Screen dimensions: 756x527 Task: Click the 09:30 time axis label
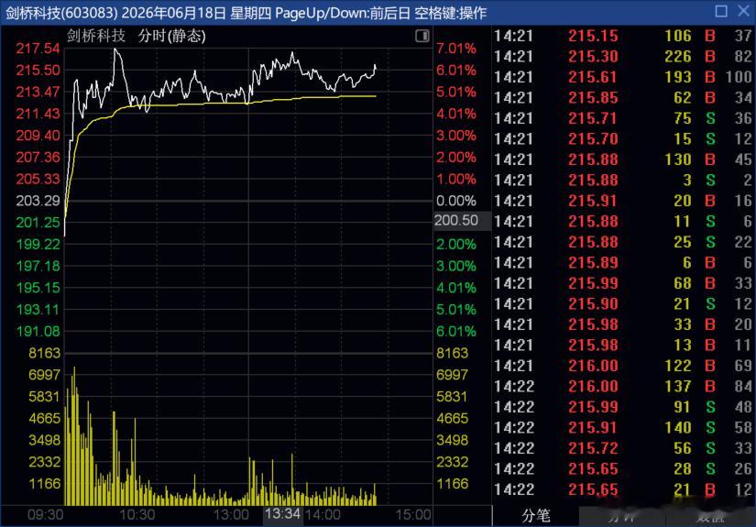coord(45,515)
